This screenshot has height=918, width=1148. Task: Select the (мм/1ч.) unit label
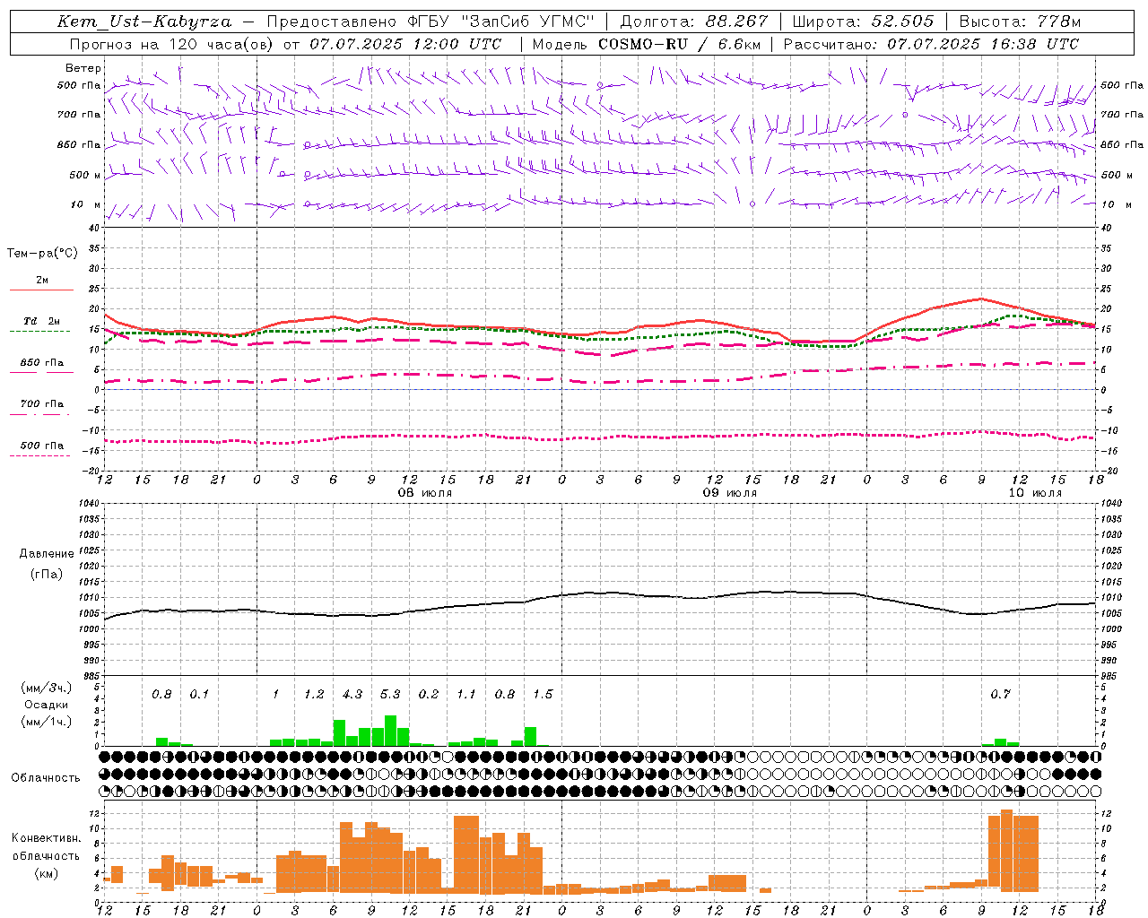pyautogui.click(x=47, y=722)
